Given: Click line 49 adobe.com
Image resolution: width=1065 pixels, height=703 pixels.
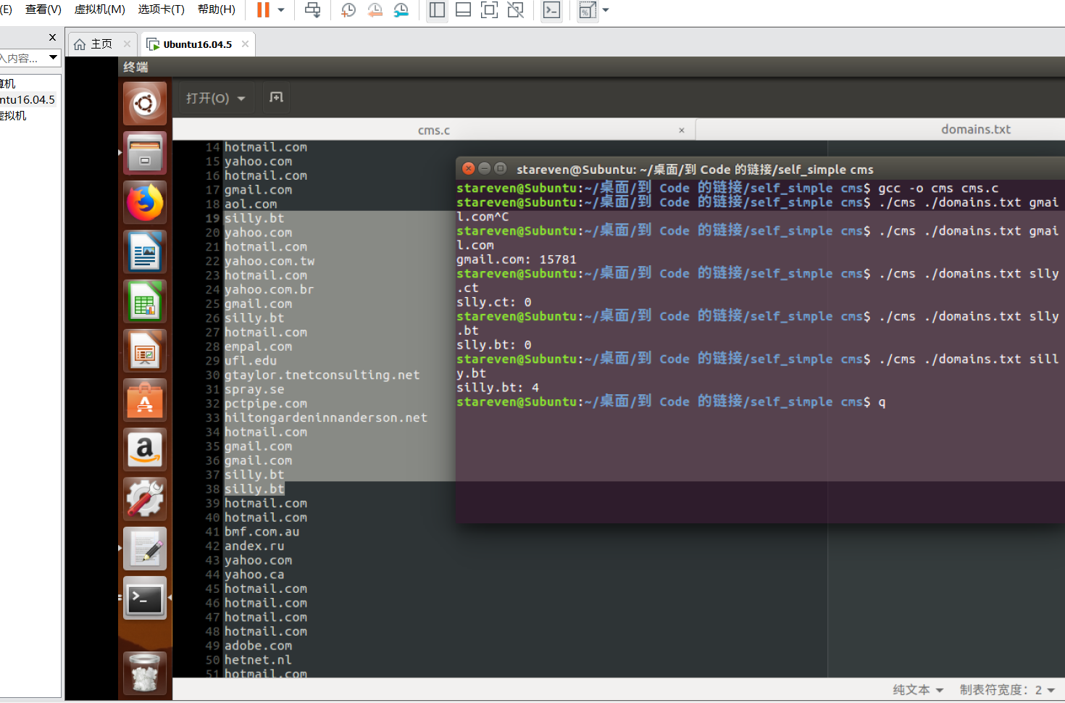Looking at the screenshot, I should (258, 645).
